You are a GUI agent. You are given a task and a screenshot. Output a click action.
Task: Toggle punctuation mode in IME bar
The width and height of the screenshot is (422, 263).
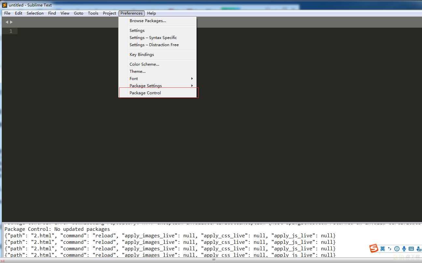point(389,249)
